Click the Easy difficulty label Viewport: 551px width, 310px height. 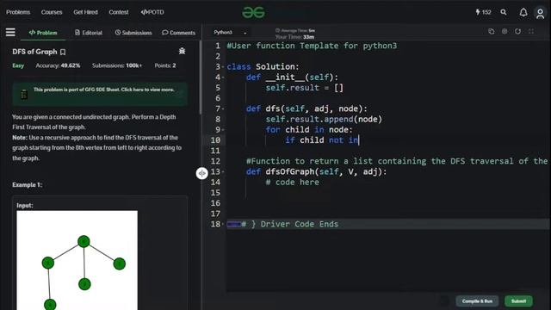(18, 65)
